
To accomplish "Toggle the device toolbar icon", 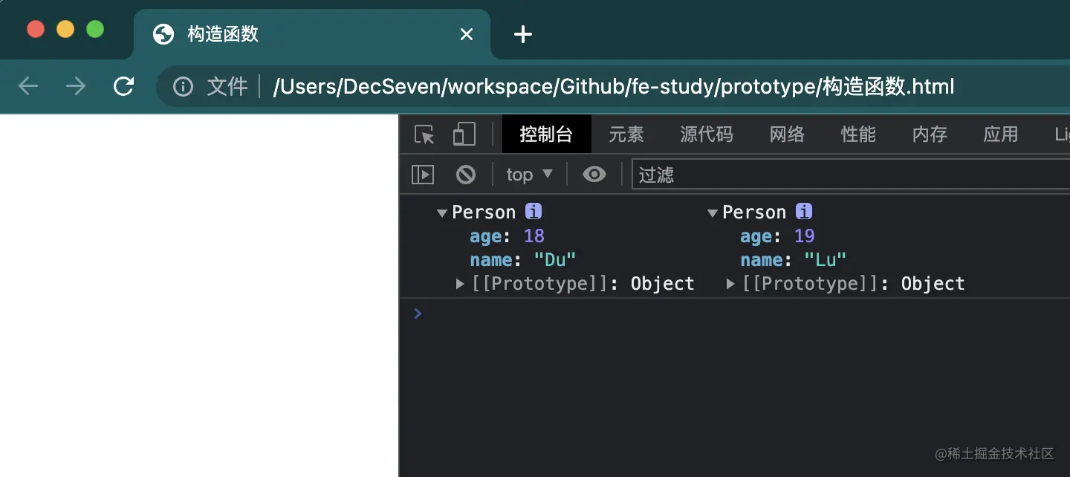I will [x=464, y=134].
